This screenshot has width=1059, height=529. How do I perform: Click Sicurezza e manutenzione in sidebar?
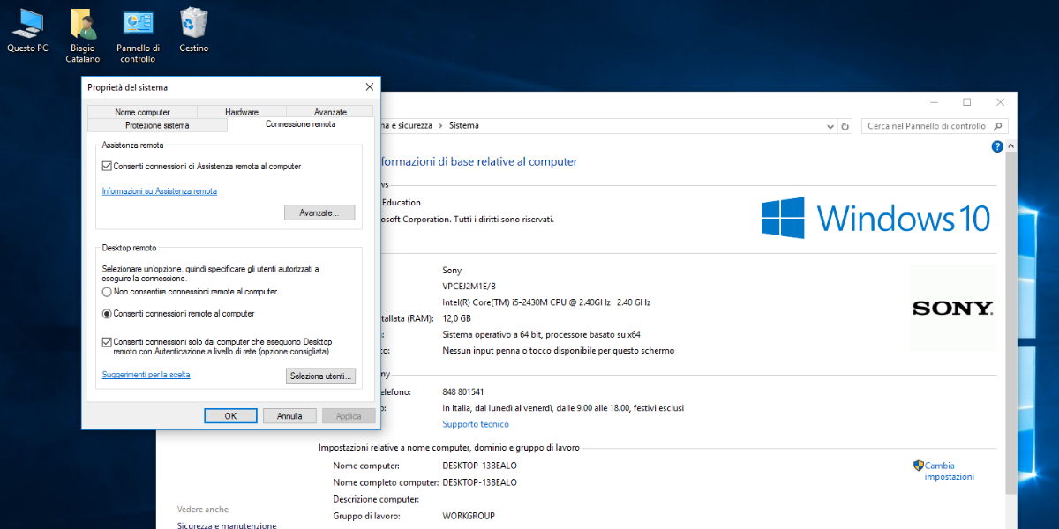(x=227, y=525)
